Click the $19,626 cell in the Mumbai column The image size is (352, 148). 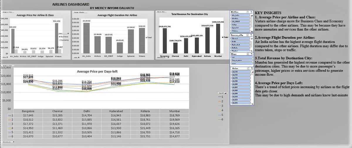pos(175,124)
